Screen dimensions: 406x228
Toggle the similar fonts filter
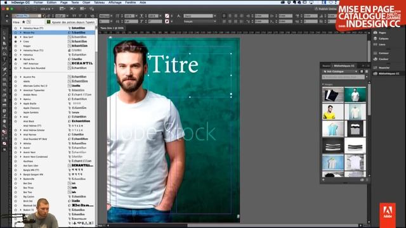29,22
